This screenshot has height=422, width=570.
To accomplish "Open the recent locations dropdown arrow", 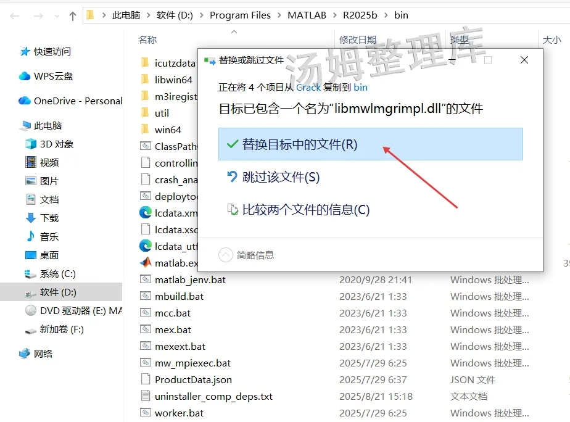I will tap(57, 16).
